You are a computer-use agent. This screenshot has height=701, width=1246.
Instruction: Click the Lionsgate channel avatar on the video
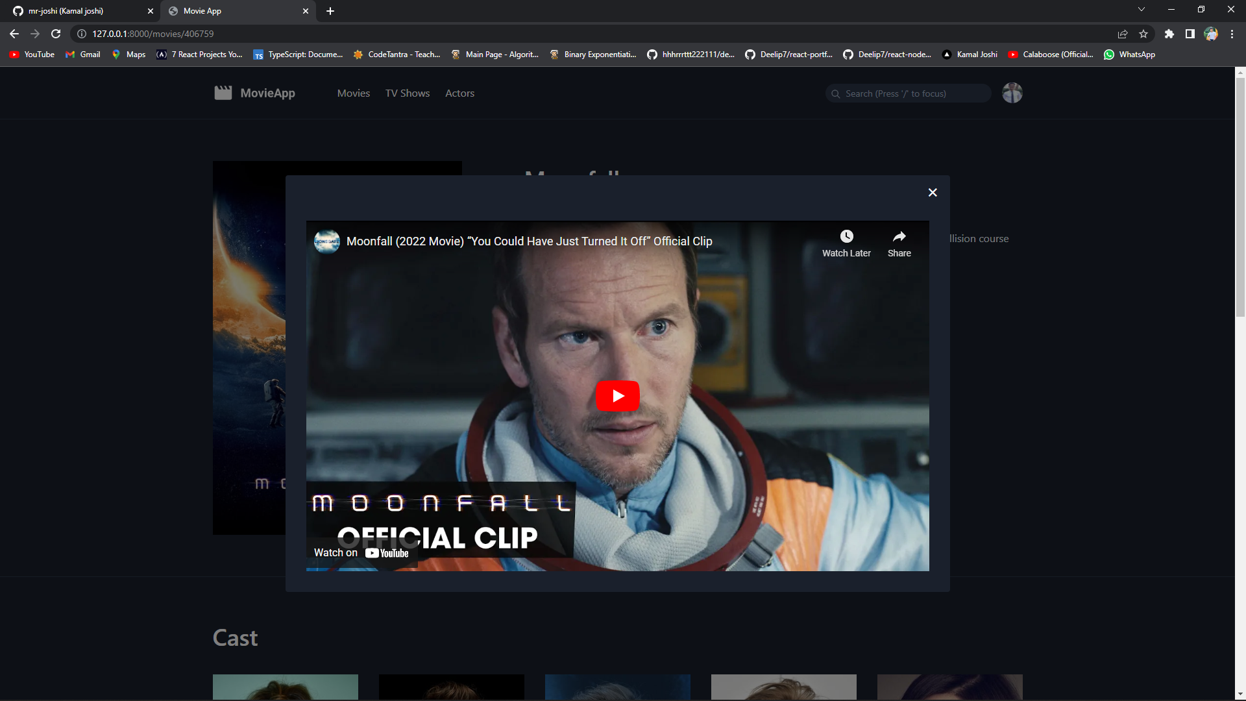pos(327,241)
